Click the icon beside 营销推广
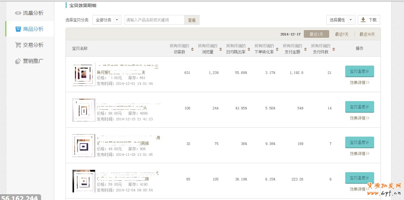 18,61
